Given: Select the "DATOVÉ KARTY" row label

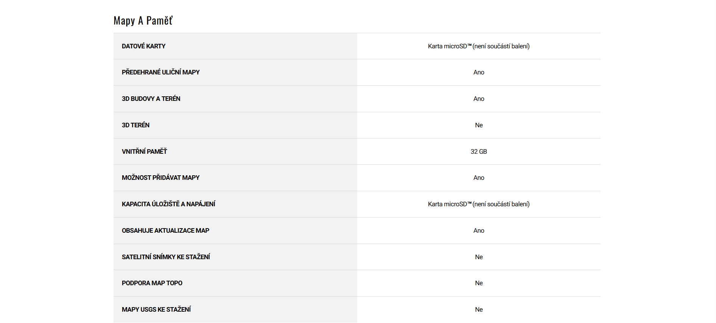Looking at the screenshot, I should coord(143,46).
